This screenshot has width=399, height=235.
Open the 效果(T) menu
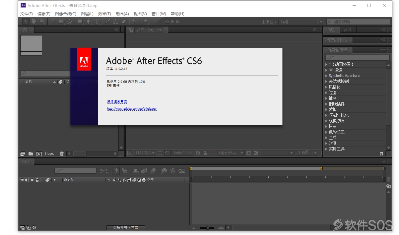pyautogui.click(x=104, y=14)
